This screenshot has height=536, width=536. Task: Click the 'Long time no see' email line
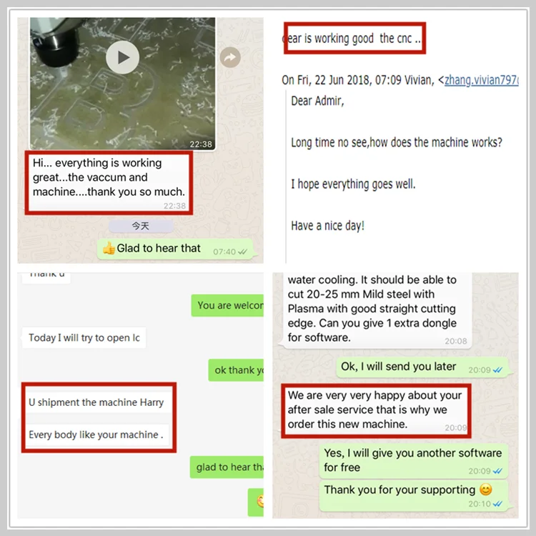click(397, 142)
